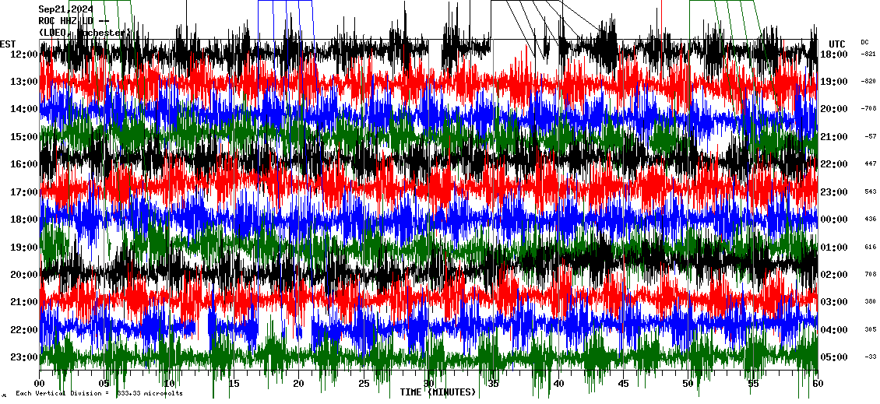Click the DC offset value 616
Screen dimensions: 880x404
[870, 247]
